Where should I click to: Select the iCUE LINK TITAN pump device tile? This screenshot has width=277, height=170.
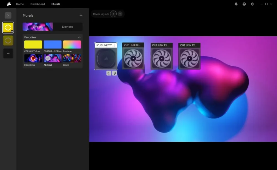(x=106, y=56)
